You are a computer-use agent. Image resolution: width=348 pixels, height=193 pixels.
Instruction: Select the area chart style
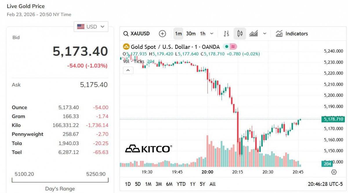[253, 34]
